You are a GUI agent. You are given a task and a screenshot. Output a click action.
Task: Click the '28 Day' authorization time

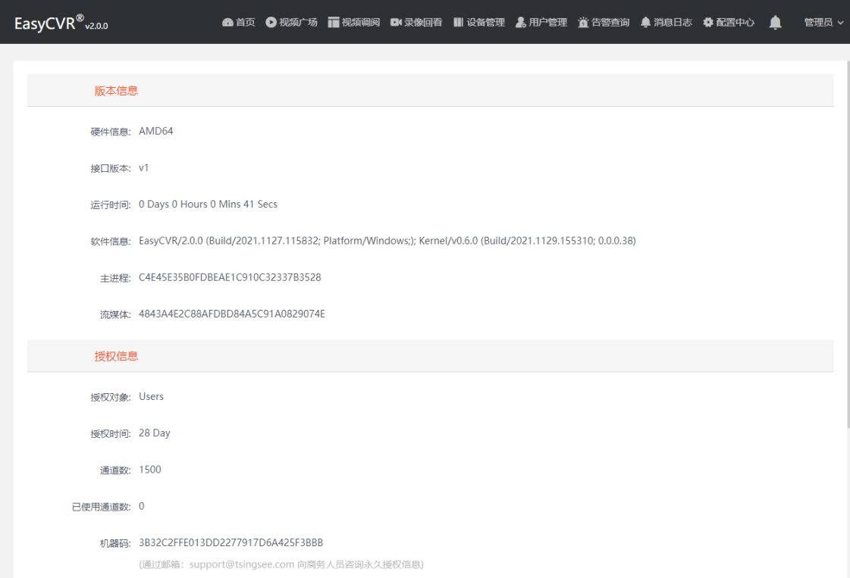[x=155, y=433]
